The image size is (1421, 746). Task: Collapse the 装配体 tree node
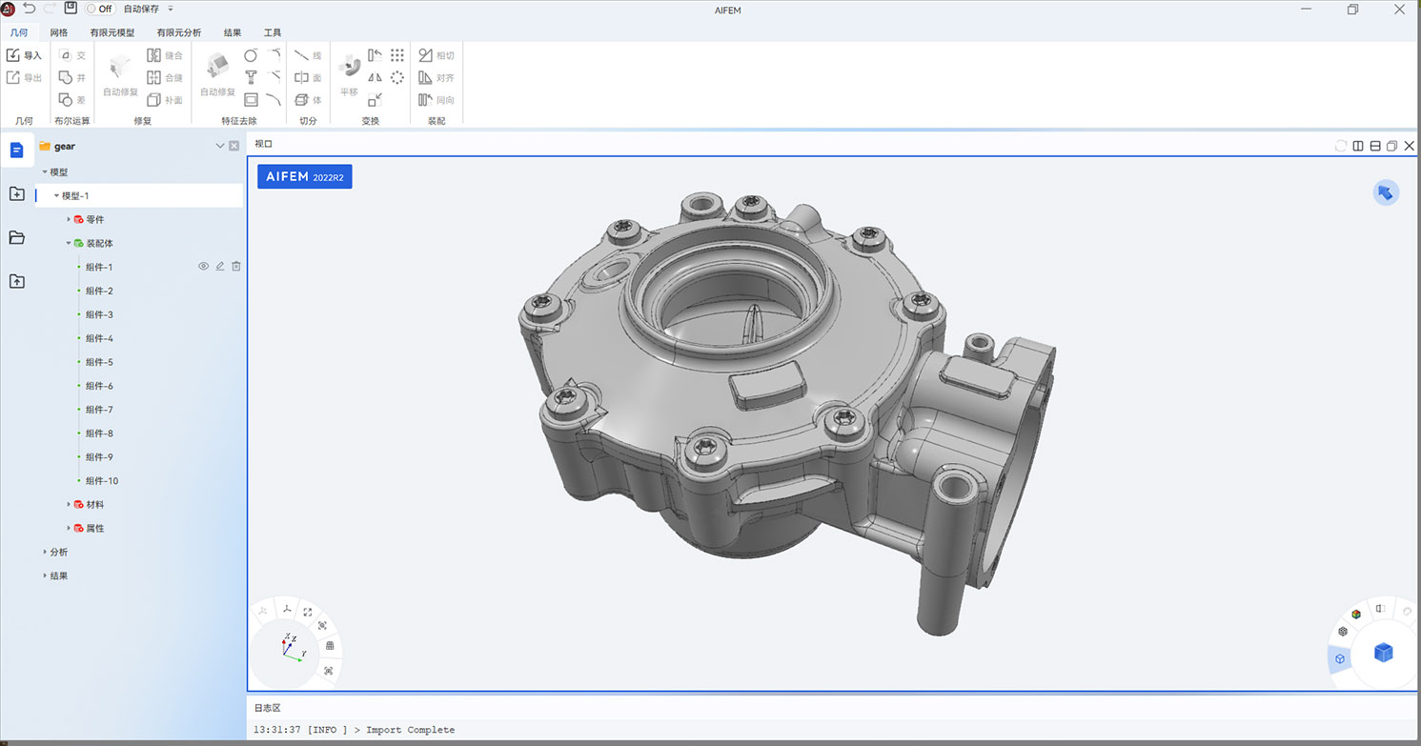[x=69, y=243]
